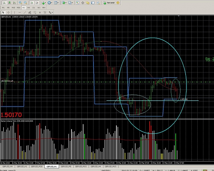The width and height of the screenshot is (214, 171).
Task: Click the red 1.50170 price label
Action: click(11, 115)
